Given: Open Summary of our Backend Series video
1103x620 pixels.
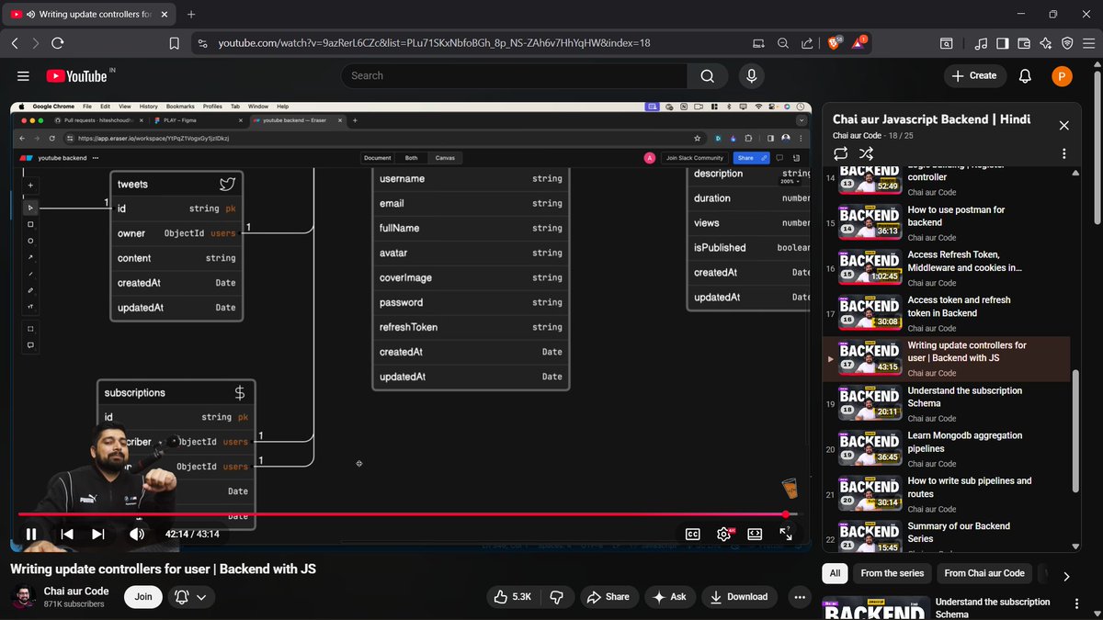Looking at the screenshot, I should click(x=947, y=536).
